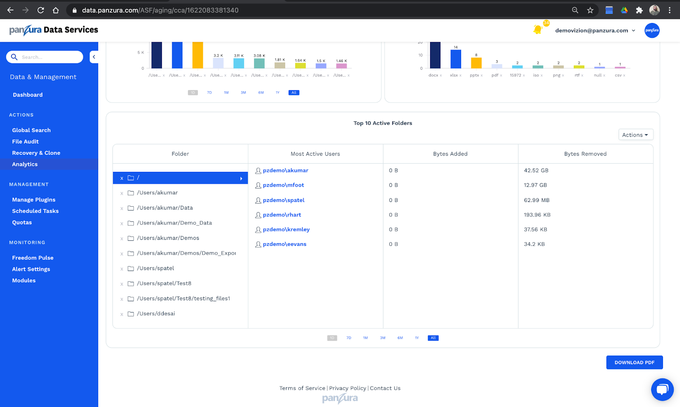
Task: Click the Panzura Data Services logo
Action: pyautogui.click(x=54, y=30)
